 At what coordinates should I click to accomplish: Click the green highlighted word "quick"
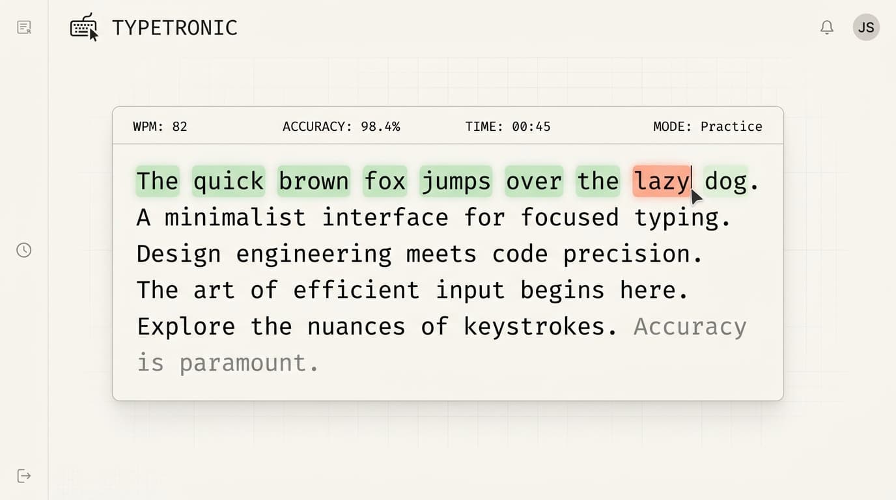(x=229, y=181)
